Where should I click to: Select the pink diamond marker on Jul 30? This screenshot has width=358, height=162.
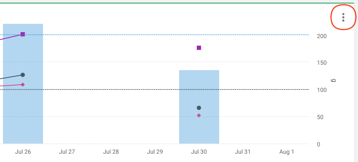tap(199, 115)
